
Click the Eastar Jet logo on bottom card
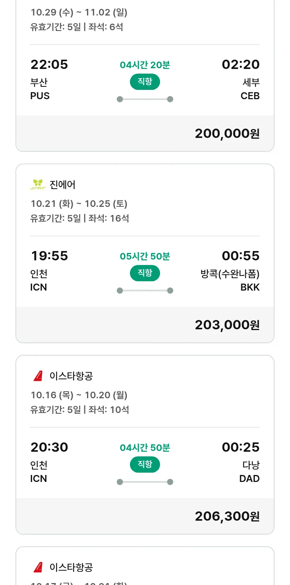pos(38,567)
